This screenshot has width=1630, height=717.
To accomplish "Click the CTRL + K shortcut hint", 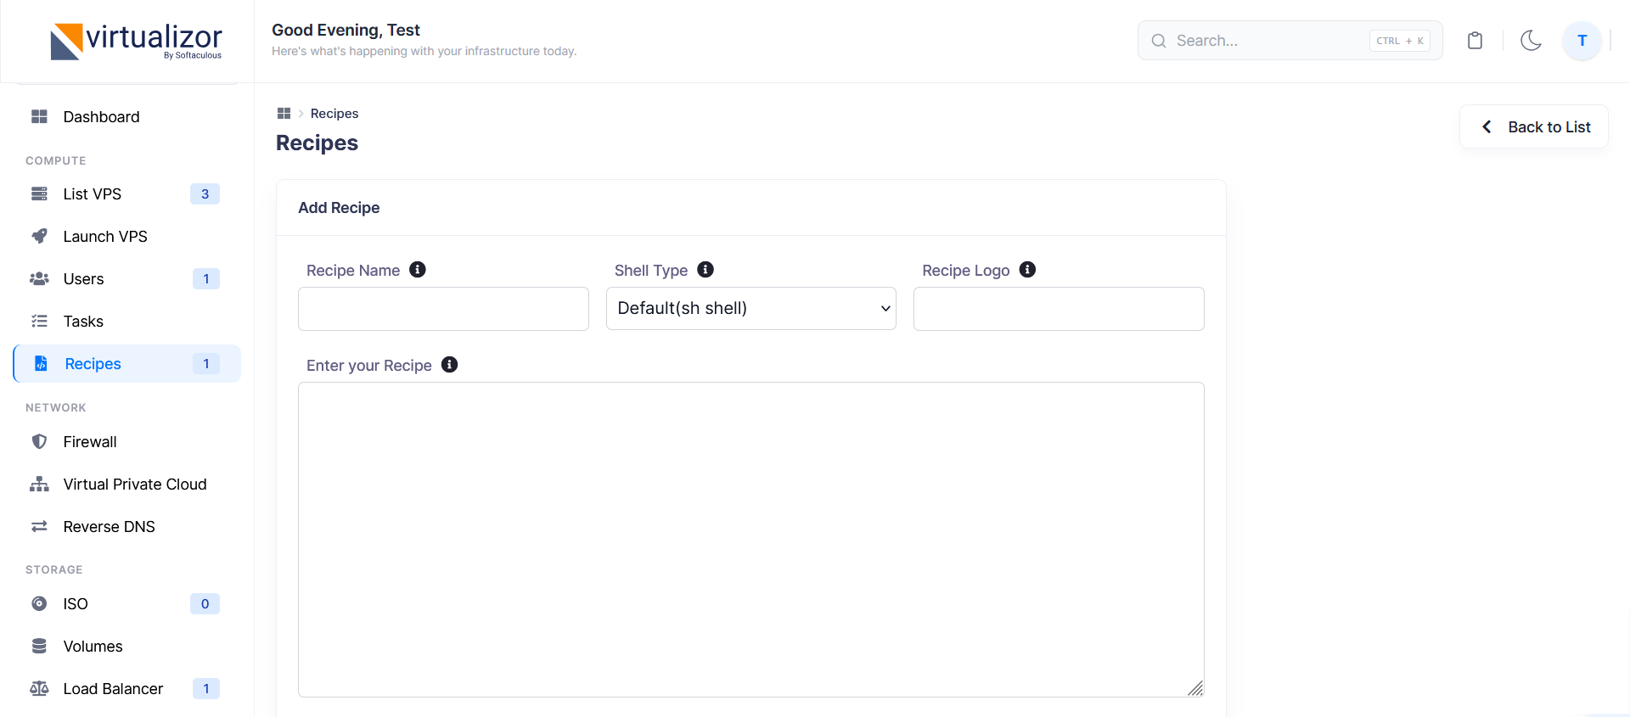I will [x=1400, y=41].
